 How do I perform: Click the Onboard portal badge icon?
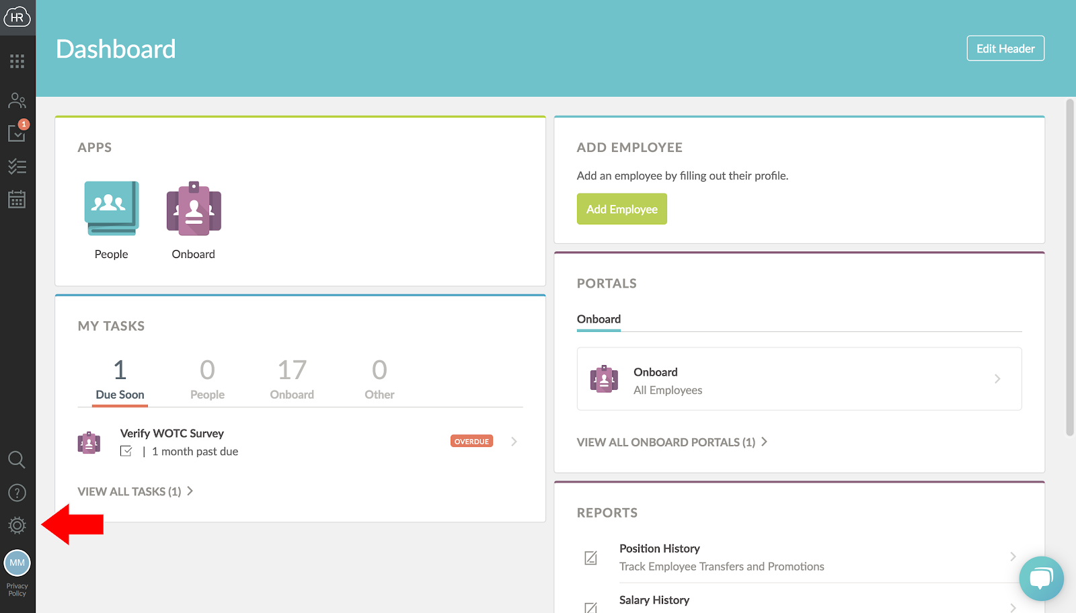604,379
